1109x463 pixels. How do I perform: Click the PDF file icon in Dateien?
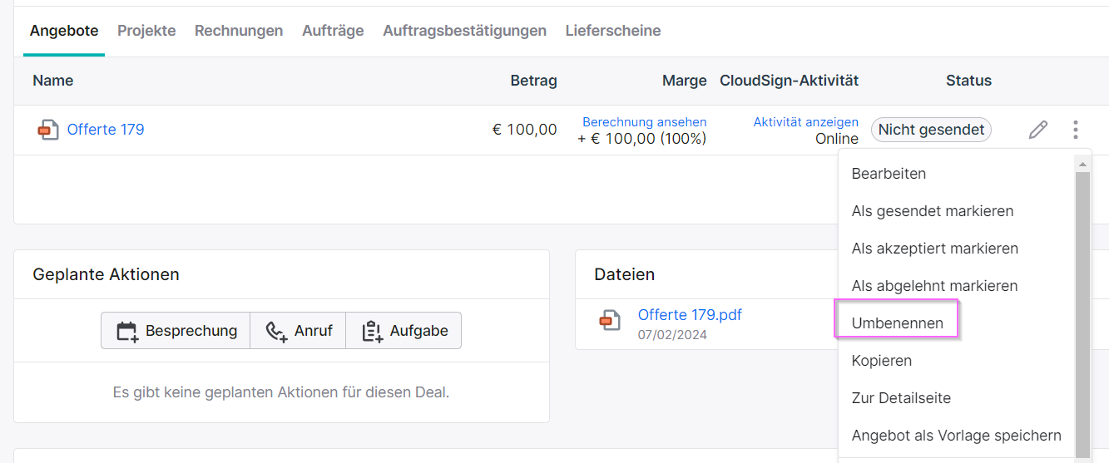coord(610,320)
